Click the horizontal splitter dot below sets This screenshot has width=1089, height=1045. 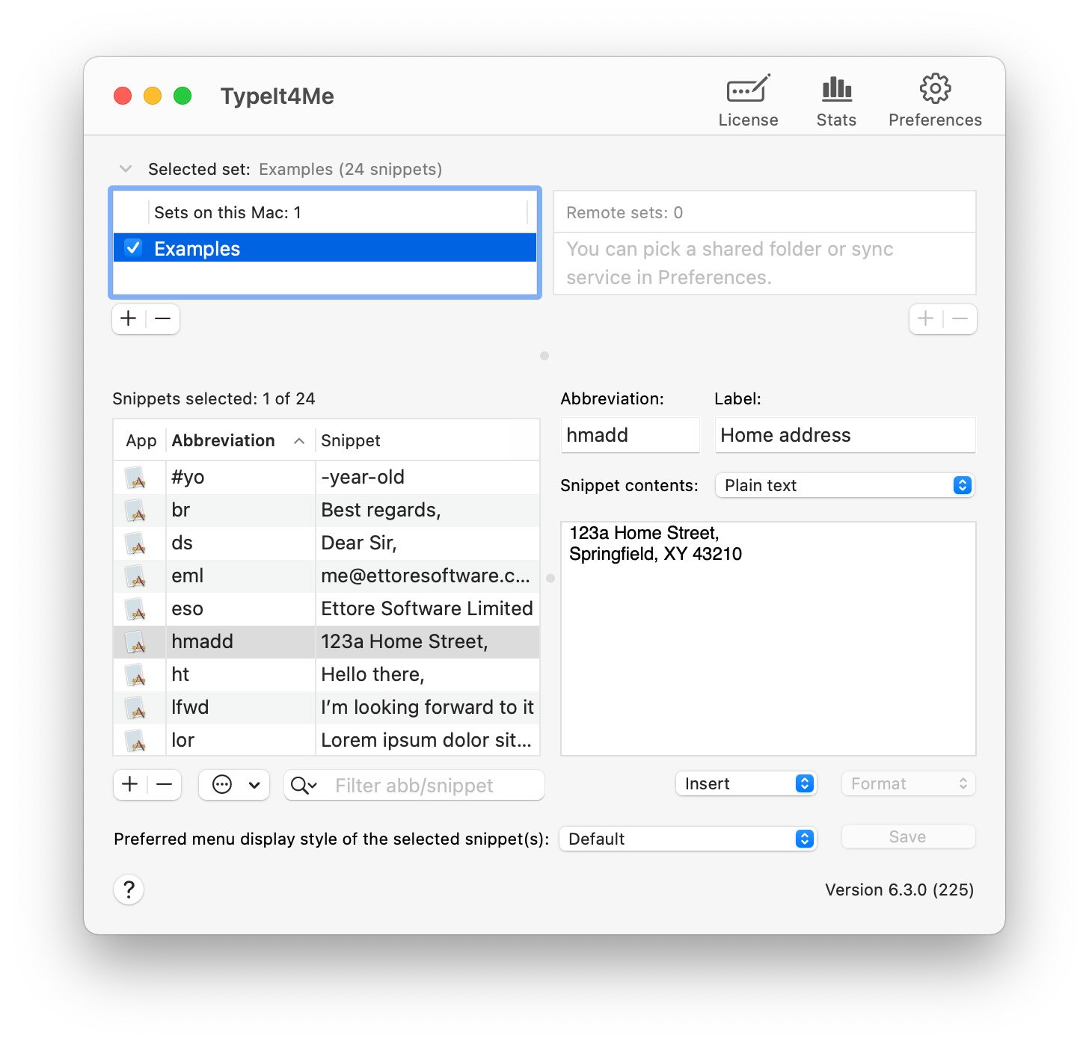point(544,356)
